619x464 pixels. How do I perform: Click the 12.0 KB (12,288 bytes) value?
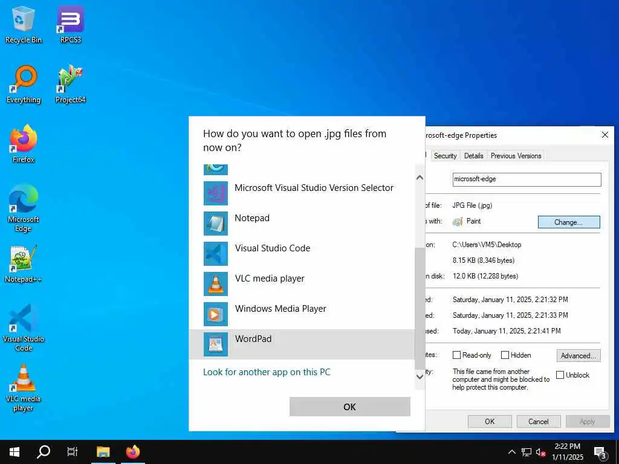[485, 276]
